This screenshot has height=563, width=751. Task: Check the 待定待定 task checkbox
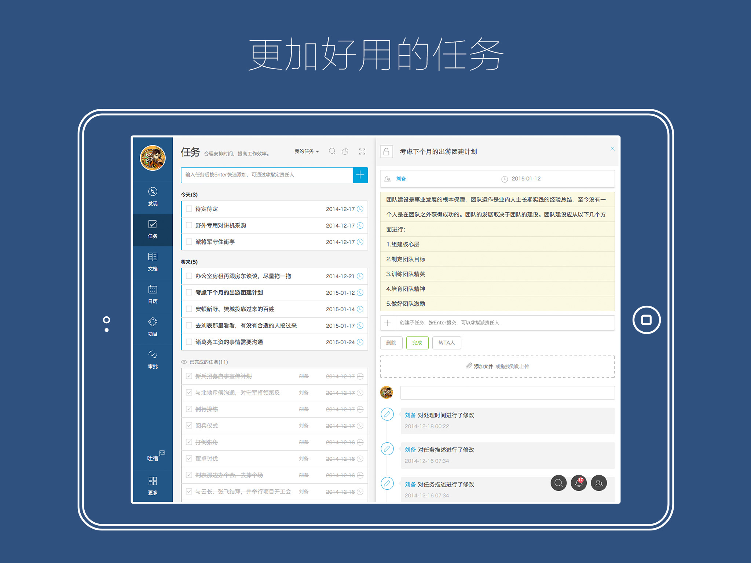[189, 209]
